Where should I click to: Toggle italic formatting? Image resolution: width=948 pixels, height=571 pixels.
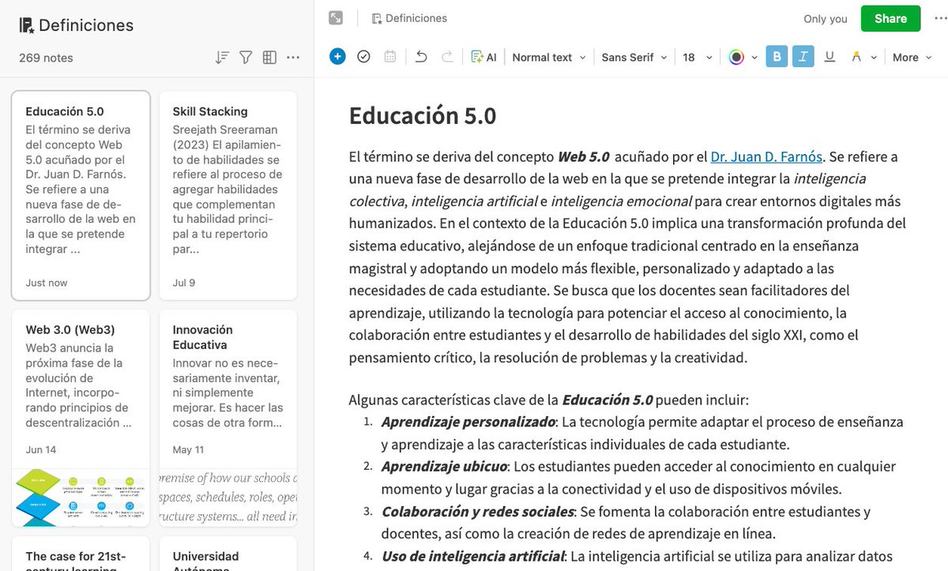tap(803, 57)
